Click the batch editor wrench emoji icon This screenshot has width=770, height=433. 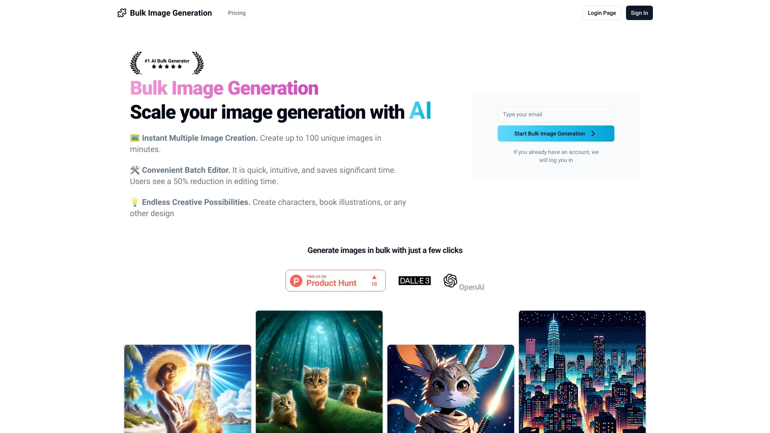coord(134,170)
